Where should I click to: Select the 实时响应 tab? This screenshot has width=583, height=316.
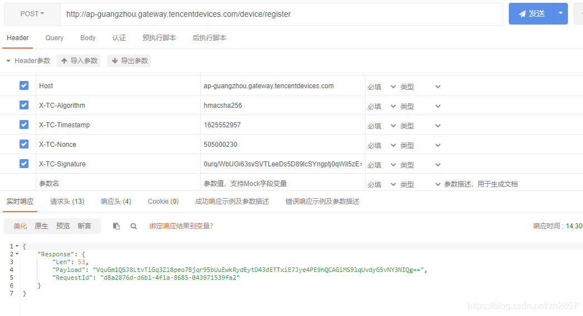pyautogui.click(x=20, y=202)
